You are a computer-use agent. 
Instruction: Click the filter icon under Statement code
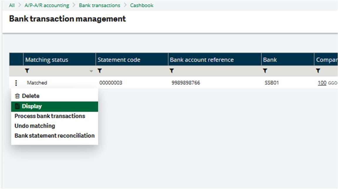point(99,71)
